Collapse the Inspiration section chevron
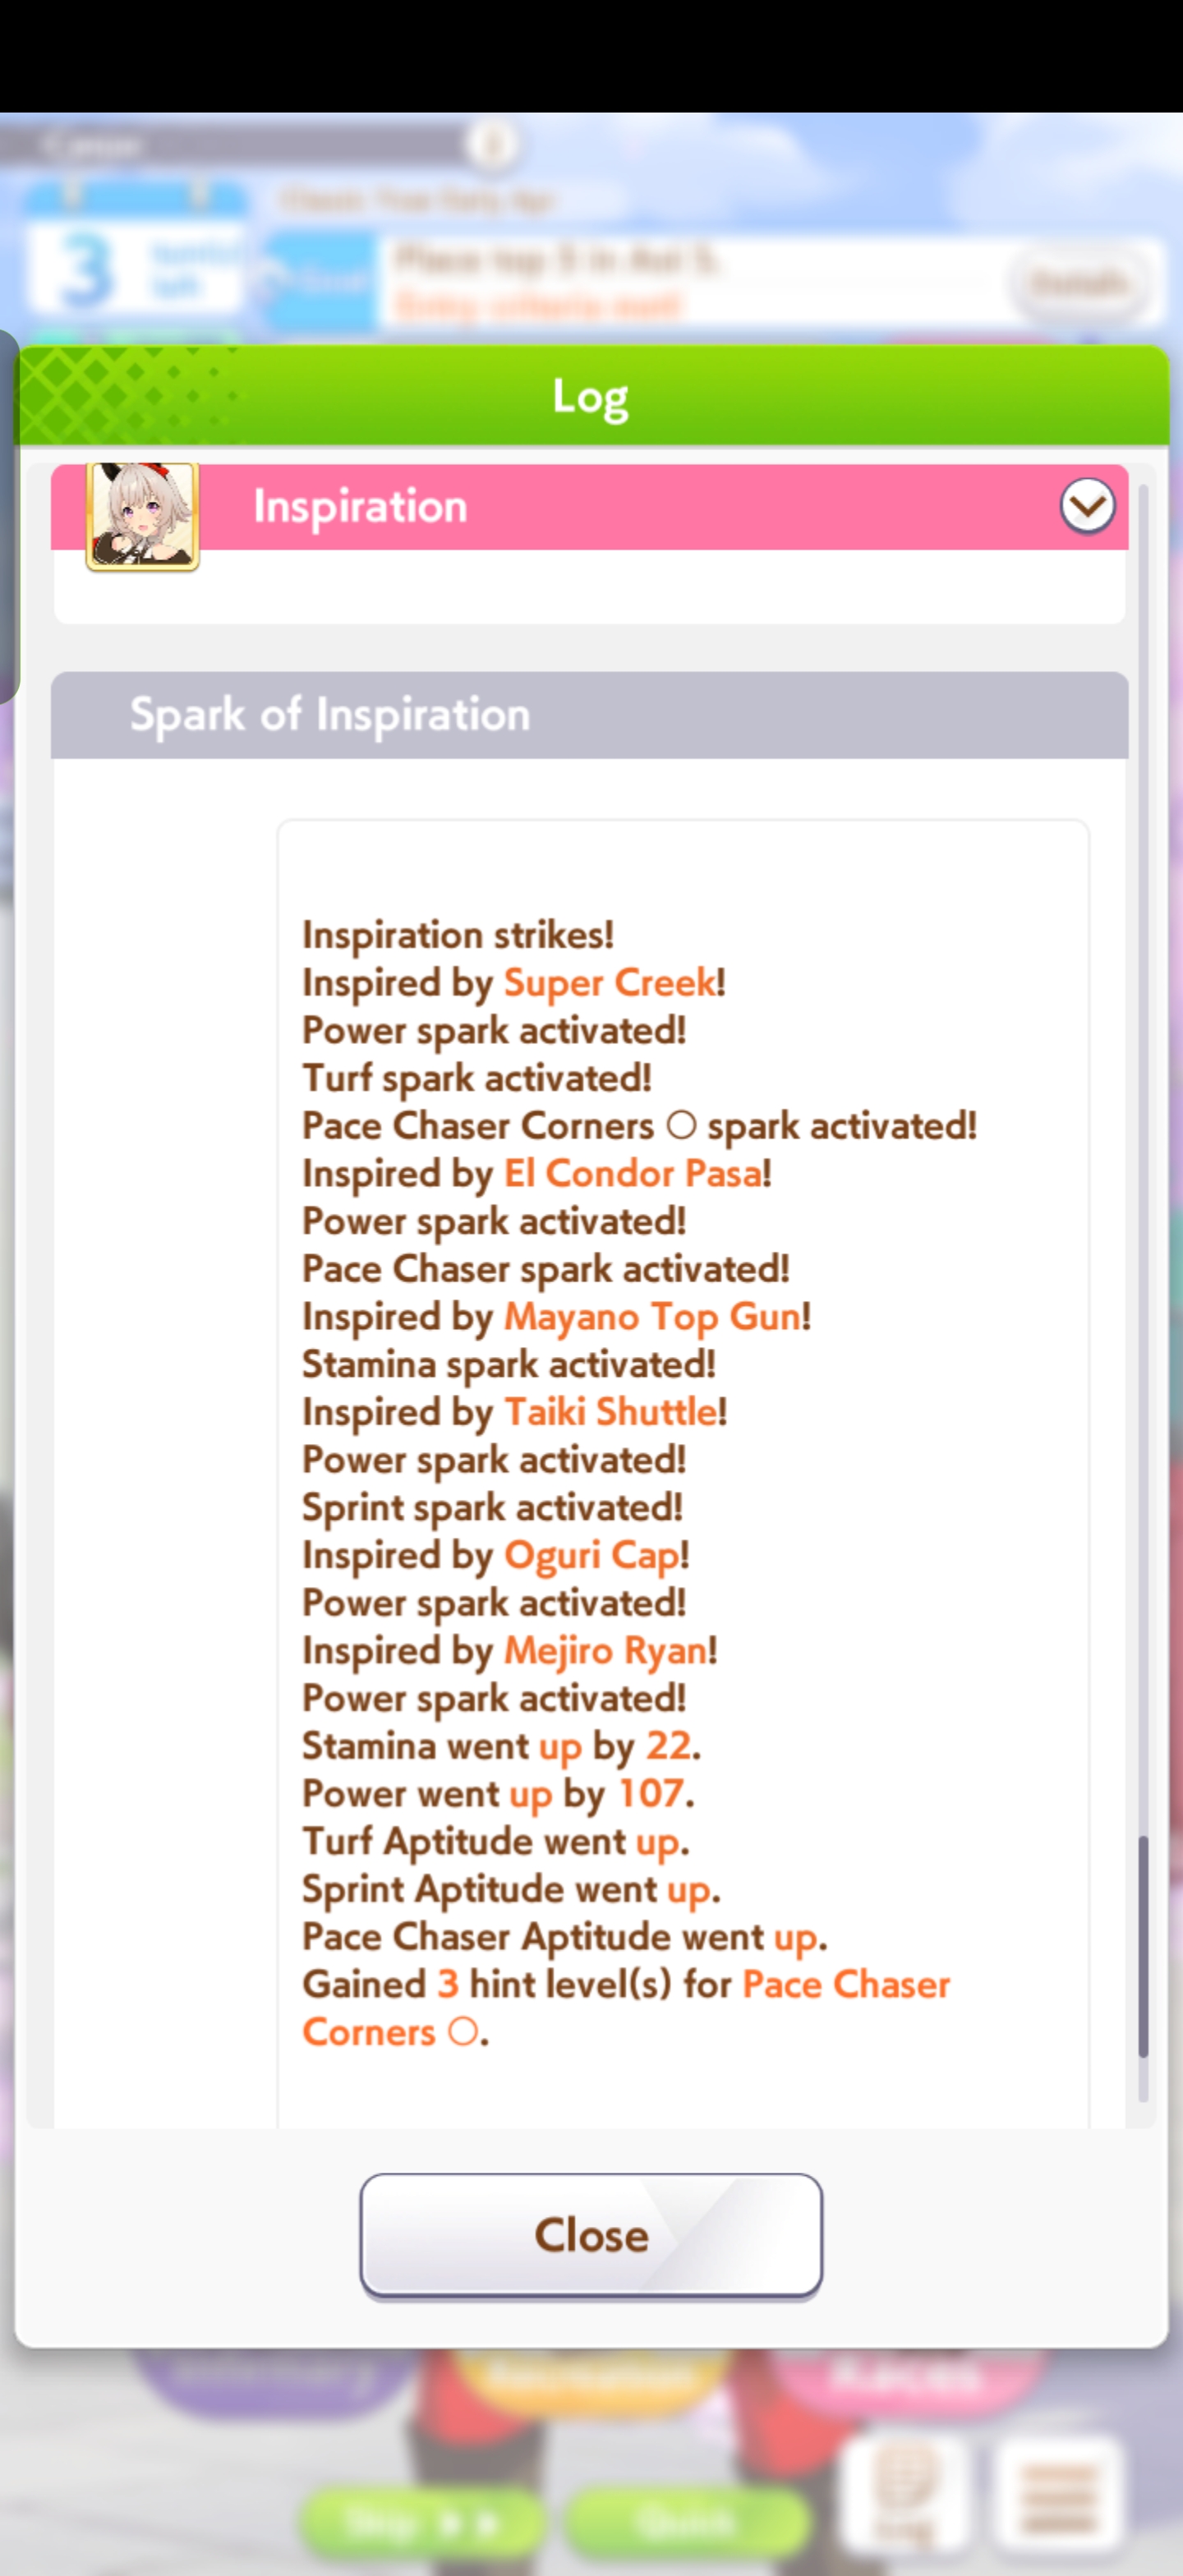This screenshot has width=1183, height=2576. 1087,506
